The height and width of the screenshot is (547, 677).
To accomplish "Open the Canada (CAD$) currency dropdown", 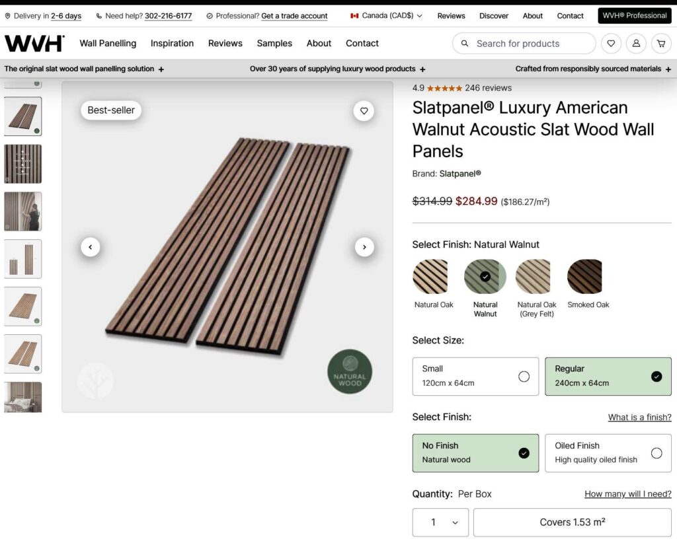I will click(x=387, y=16).
